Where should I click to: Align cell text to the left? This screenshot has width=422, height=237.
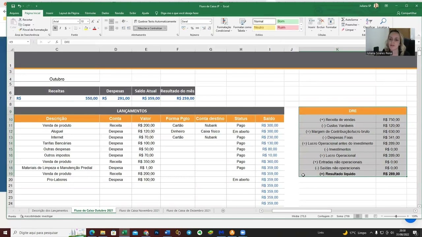tap(106, 28)
